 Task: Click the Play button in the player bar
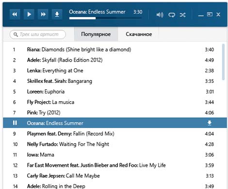29,15
